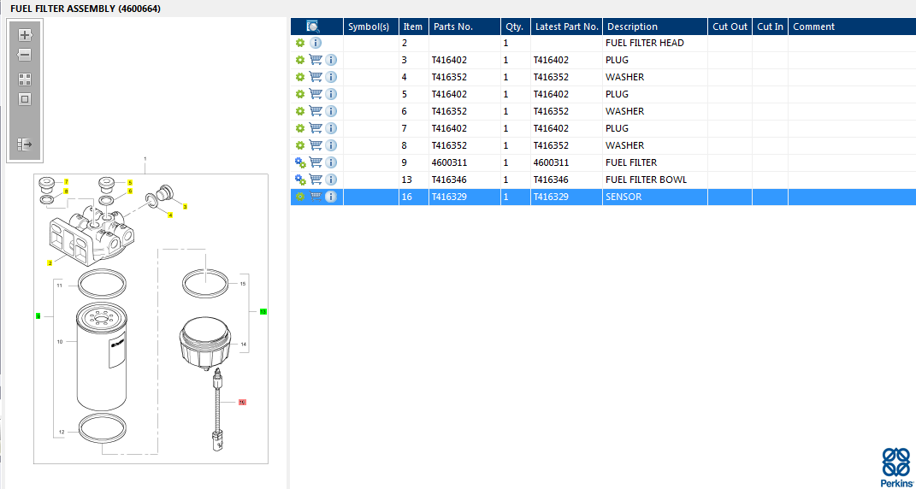Click red callout 16 in the diagram
Screen dimensions: 916x489
tap(242, 401)
